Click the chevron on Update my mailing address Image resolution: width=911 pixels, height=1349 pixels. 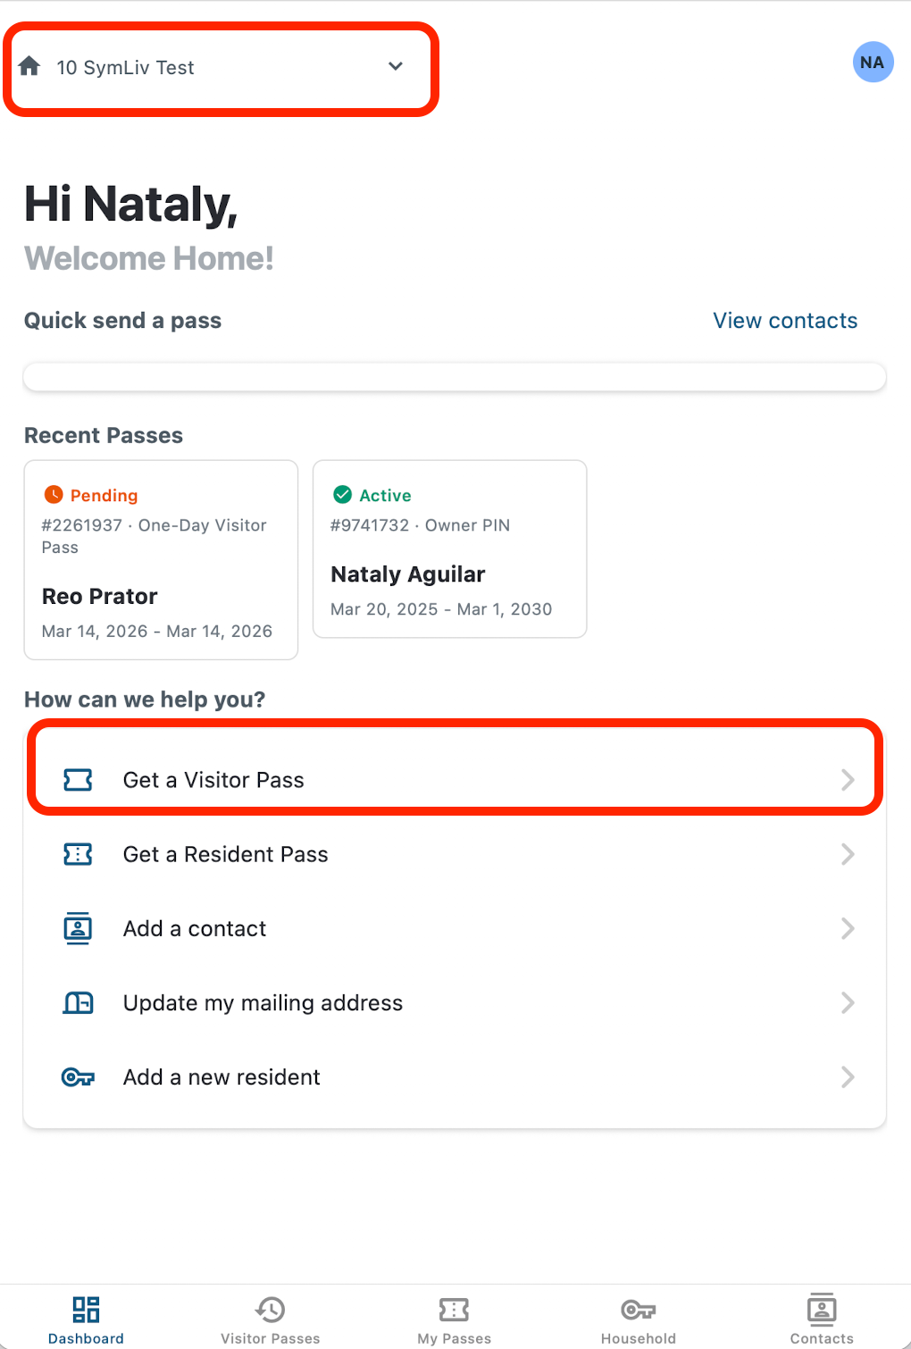click(x=848, y=1003)
